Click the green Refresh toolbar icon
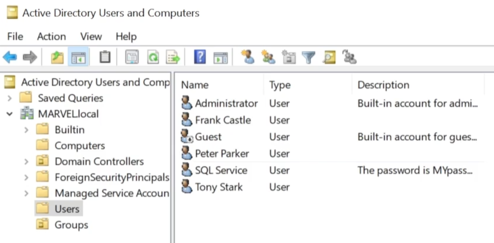Viewport: 494px width, 243px height. [x=153, y=57]
